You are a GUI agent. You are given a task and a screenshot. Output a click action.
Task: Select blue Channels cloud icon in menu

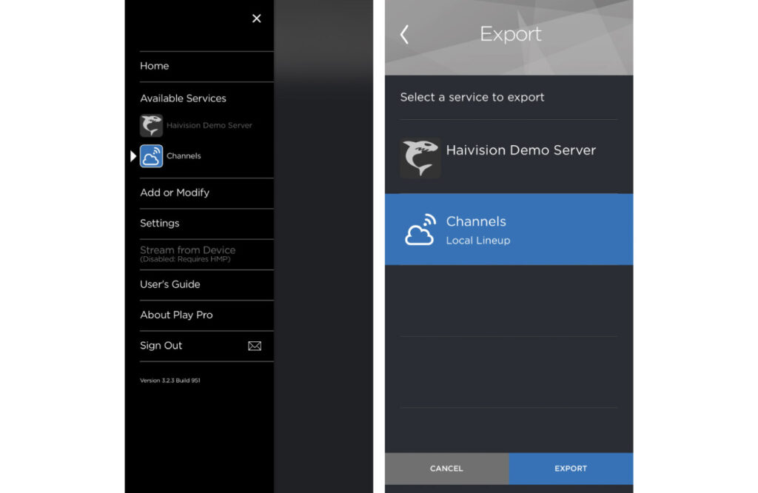click(x=151, y=155)
